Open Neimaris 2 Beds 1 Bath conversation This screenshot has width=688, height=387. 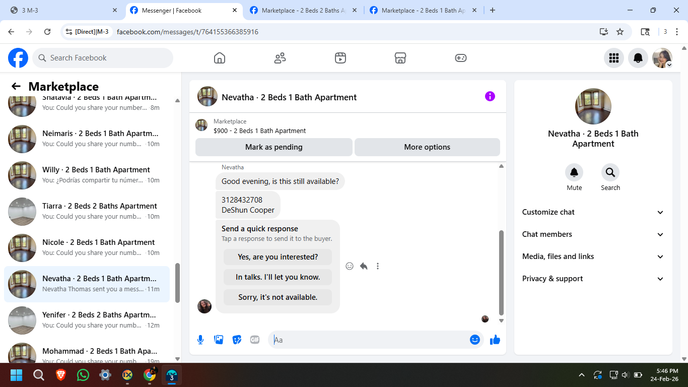coord(87,139)
